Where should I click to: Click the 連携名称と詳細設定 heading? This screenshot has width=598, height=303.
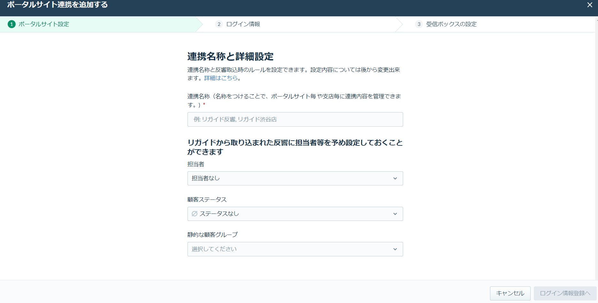pyautogui.click(x=230, y=57)
